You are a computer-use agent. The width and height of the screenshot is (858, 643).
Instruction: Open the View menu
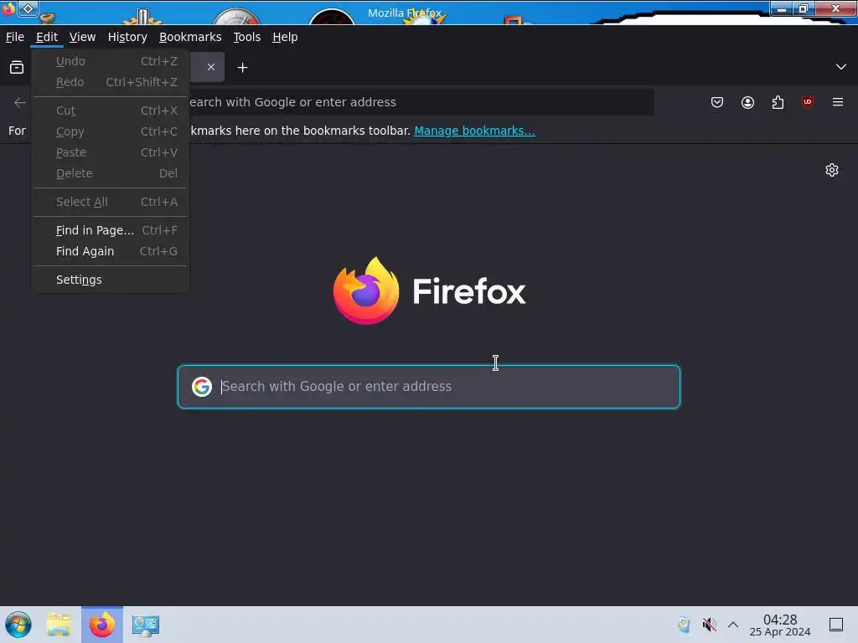click(x=83, y=37)
